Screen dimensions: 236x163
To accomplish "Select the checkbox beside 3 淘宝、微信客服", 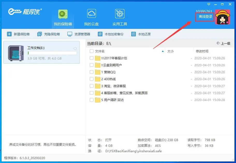I will pyautogui.click(x=91, y=86).
